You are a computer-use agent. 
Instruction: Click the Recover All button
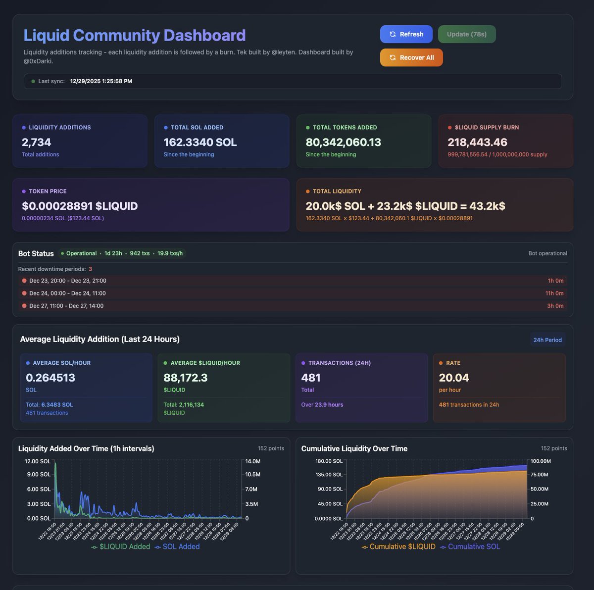pyautogui.click(x=411, y=57)
